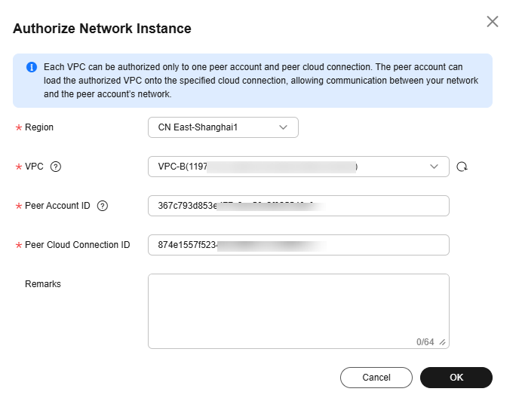Click the VPC dropdown chevron arrow
Image resolution: width=522 pixels, height=407 pixels.
[x=434, y=167]
